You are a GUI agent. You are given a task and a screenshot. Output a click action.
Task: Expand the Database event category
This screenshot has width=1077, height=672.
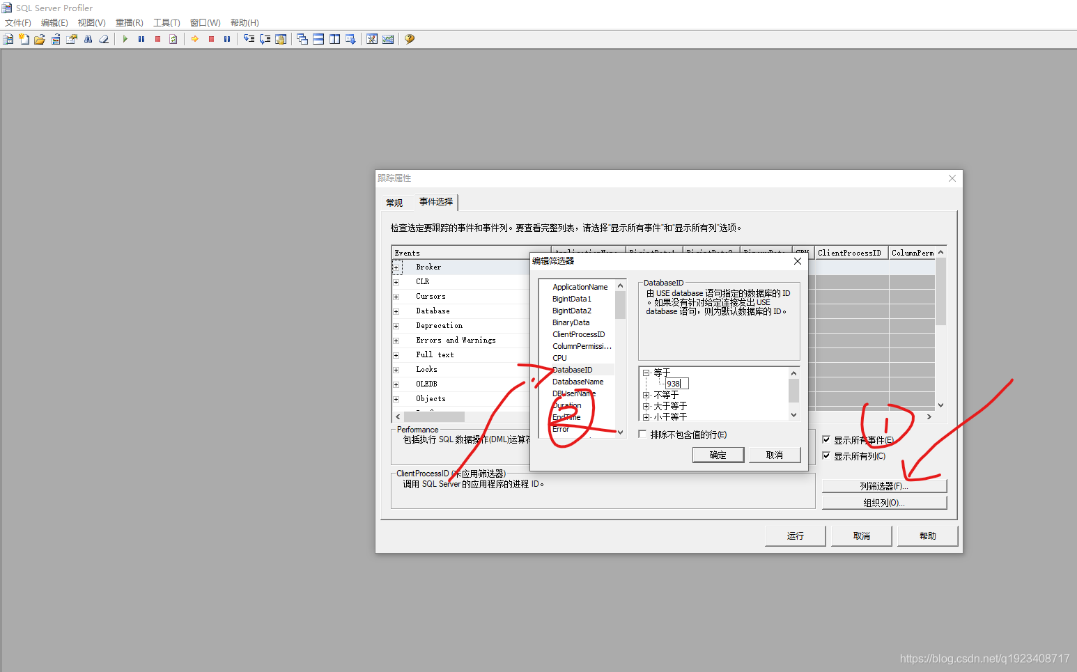(x=396, y=311)
